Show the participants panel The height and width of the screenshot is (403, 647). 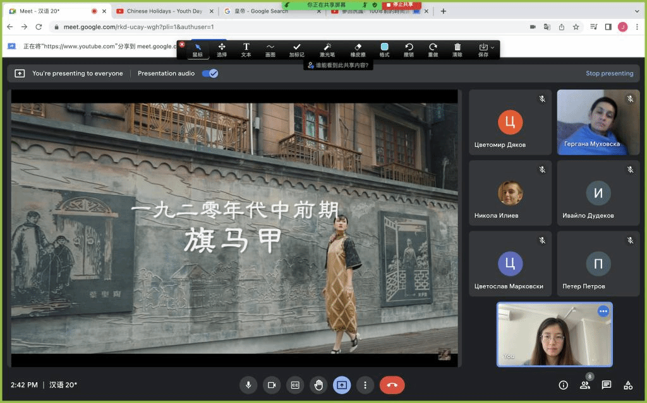point(585,385)
